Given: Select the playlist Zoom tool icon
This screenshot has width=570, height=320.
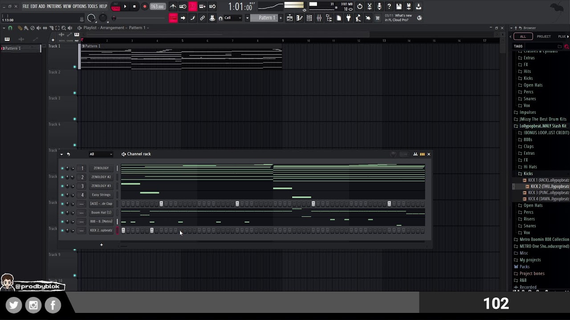Looking at the screenshot, I should [x=64, y=28].
